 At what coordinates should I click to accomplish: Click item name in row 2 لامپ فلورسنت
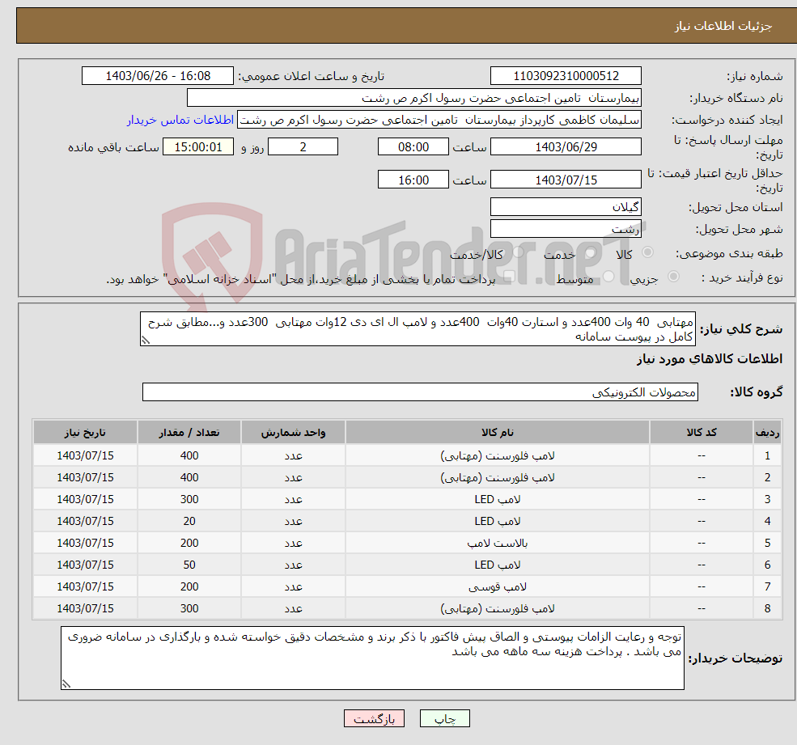[498, 478]
